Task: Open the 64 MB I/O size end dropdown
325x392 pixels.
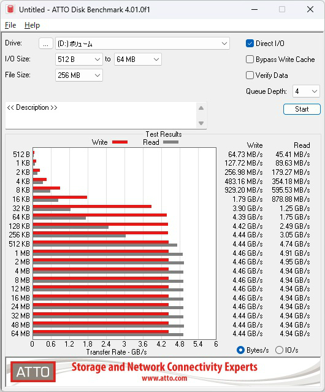Action: click(138, 60)
